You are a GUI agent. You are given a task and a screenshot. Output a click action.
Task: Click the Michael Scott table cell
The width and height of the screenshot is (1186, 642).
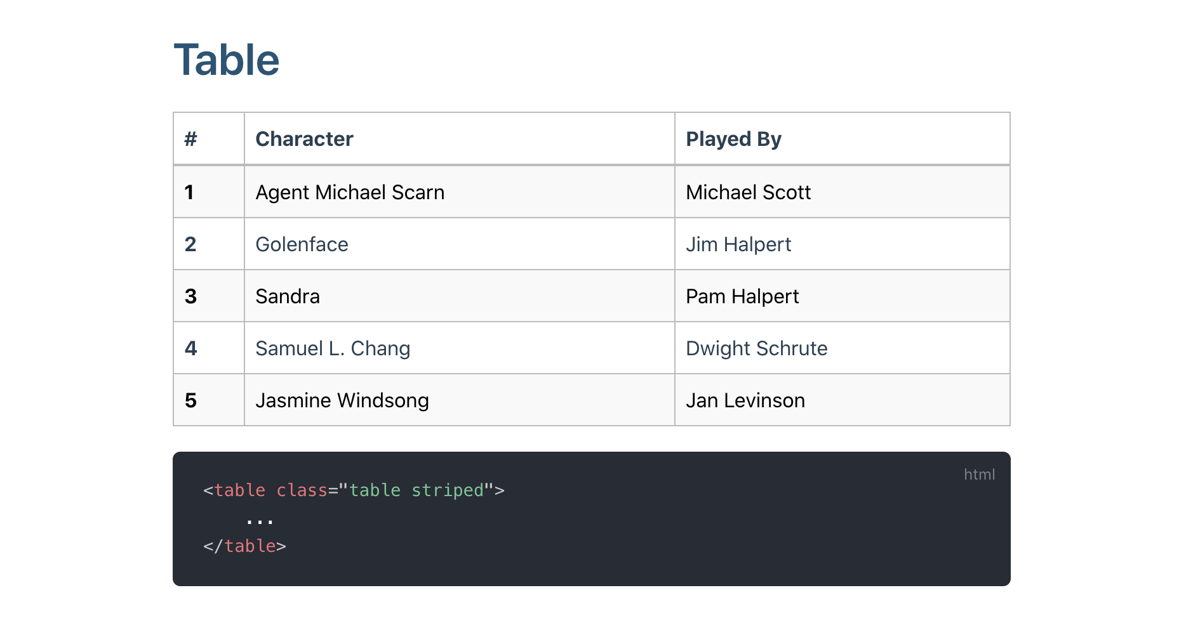748,192
